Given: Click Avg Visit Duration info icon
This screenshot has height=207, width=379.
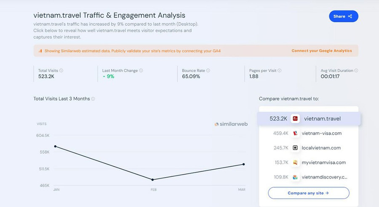Looking at the screenshot, I should 356,71.
